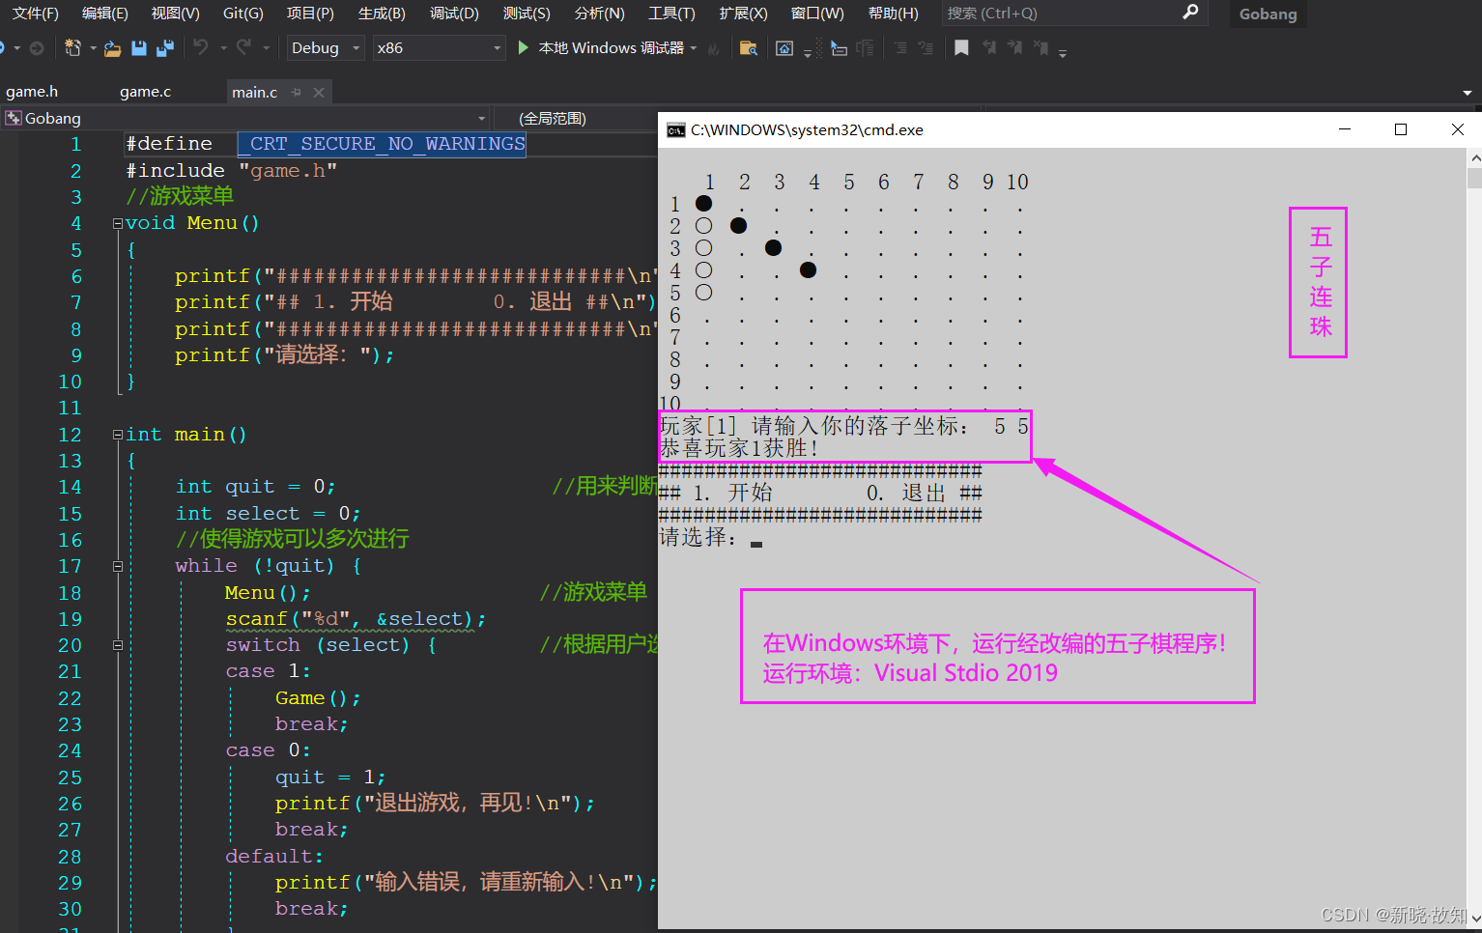This screenshot has width=1482, height=933.
Task: Open the 视图(V) menu
Action: point(175,13)
